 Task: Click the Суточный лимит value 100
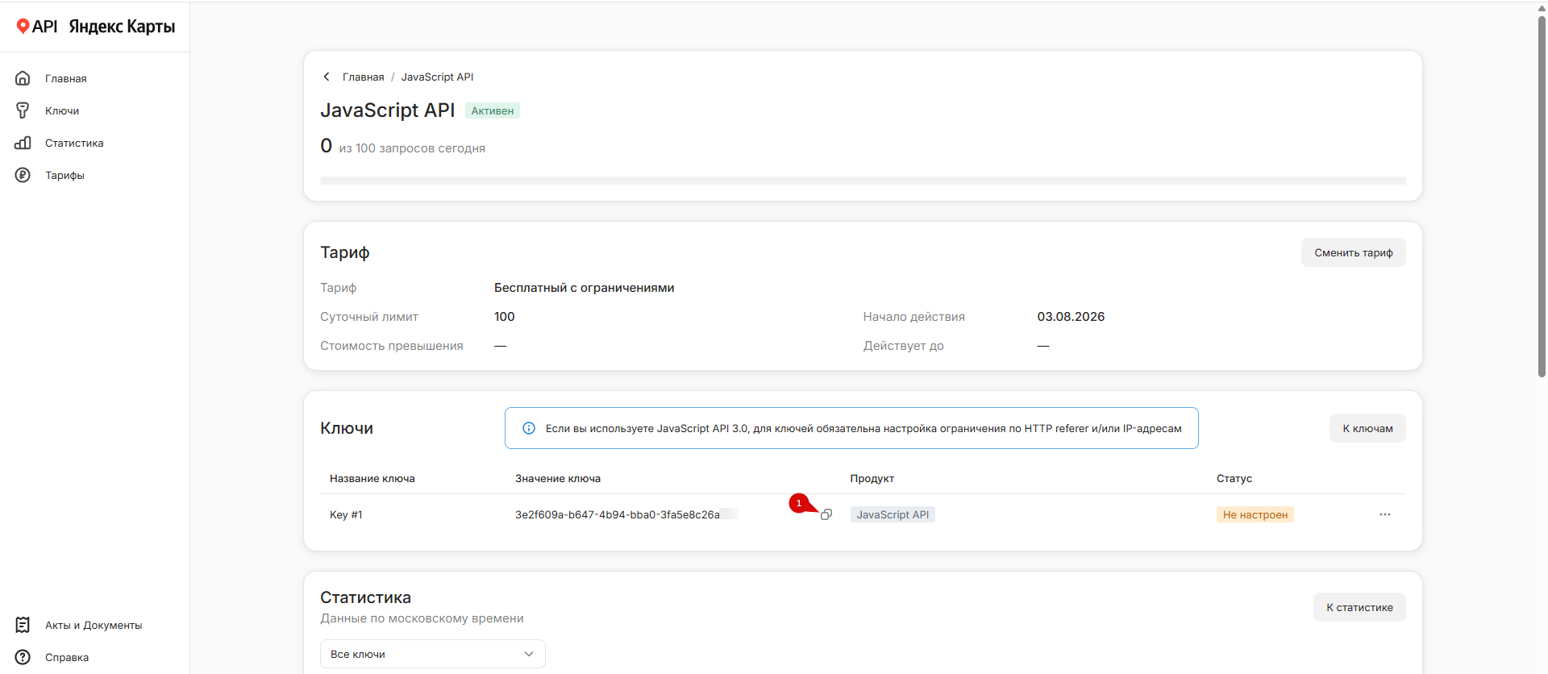click(505, 317)
